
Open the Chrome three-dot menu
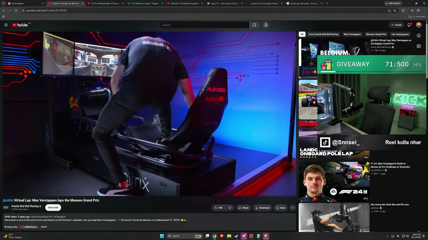coord(424,10)
